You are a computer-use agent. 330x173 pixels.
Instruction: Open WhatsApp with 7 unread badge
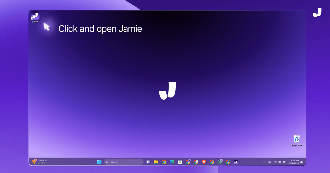click(x=220, y=162)
